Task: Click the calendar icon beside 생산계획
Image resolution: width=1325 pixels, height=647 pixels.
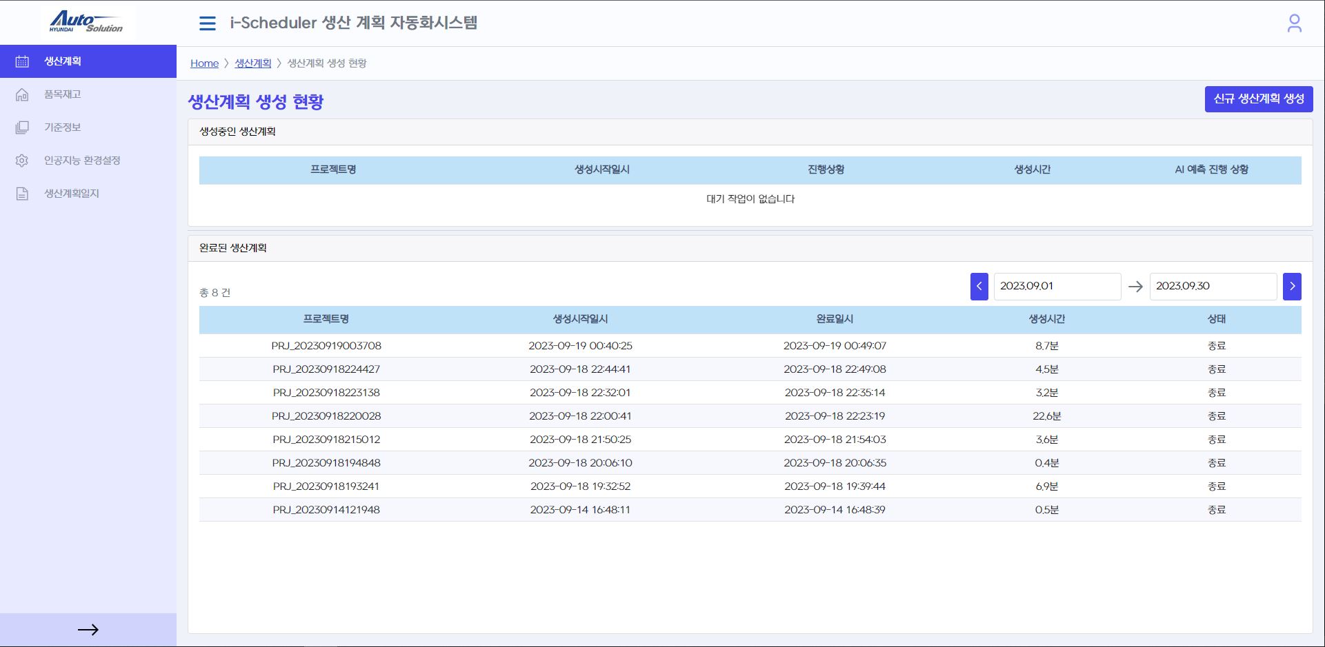Action: [22, 61]
